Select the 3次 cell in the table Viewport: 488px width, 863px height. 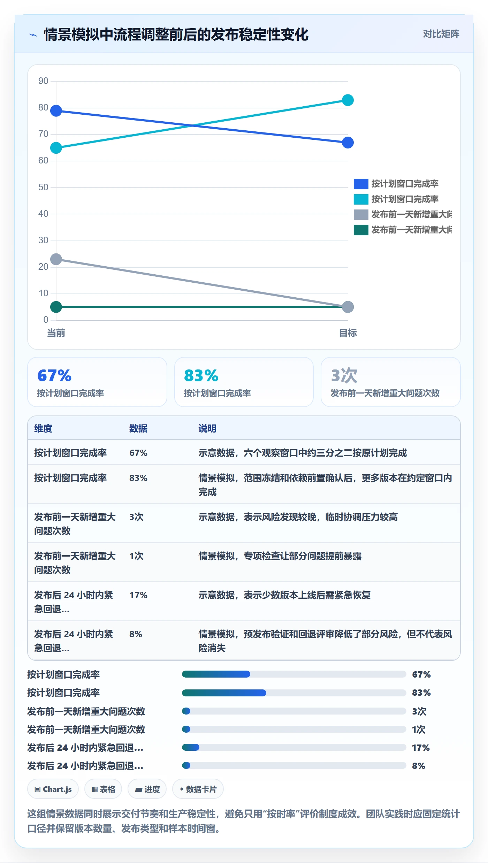[136, 517]
